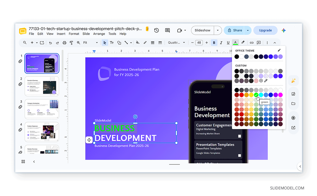Image resolution: width=317 pixels, height=196 pixels.
Task: Activate the paint format tool
Action: 71,42
